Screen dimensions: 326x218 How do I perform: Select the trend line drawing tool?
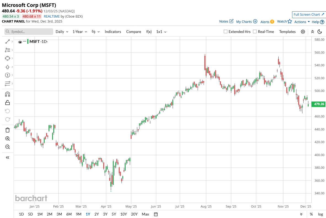point(7,42)
